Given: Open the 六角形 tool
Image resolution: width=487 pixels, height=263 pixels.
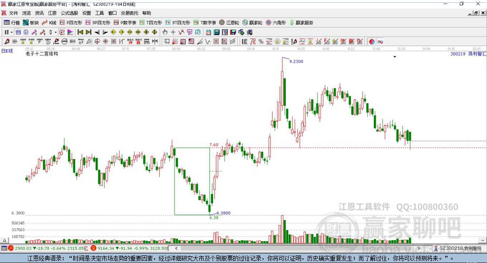Looking at the screenshot, I should [276, 23].
